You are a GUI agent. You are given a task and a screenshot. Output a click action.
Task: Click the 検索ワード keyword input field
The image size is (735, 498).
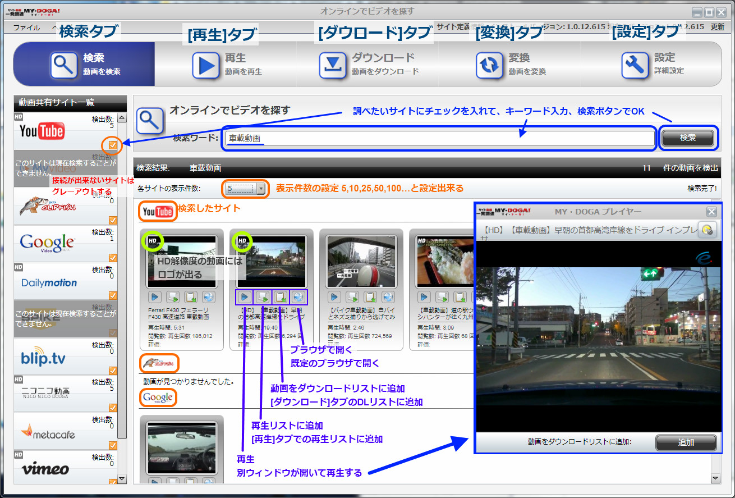click(439, 138)
